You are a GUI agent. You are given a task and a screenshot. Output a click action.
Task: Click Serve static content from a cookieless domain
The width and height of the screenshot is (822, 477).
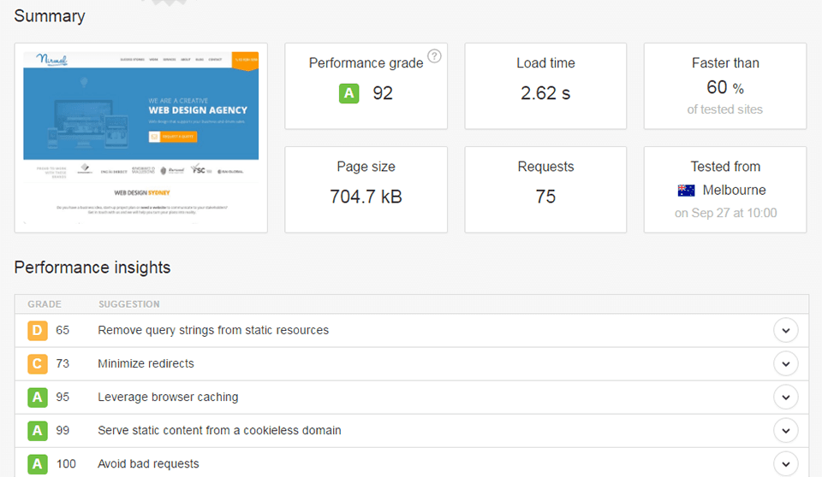219,430
